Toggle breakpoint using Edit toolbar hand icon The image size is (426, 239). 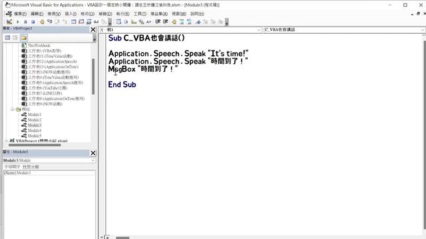(174, 22)
